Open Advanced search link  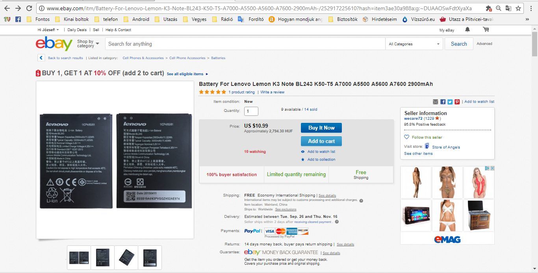(x=484, y=44)
